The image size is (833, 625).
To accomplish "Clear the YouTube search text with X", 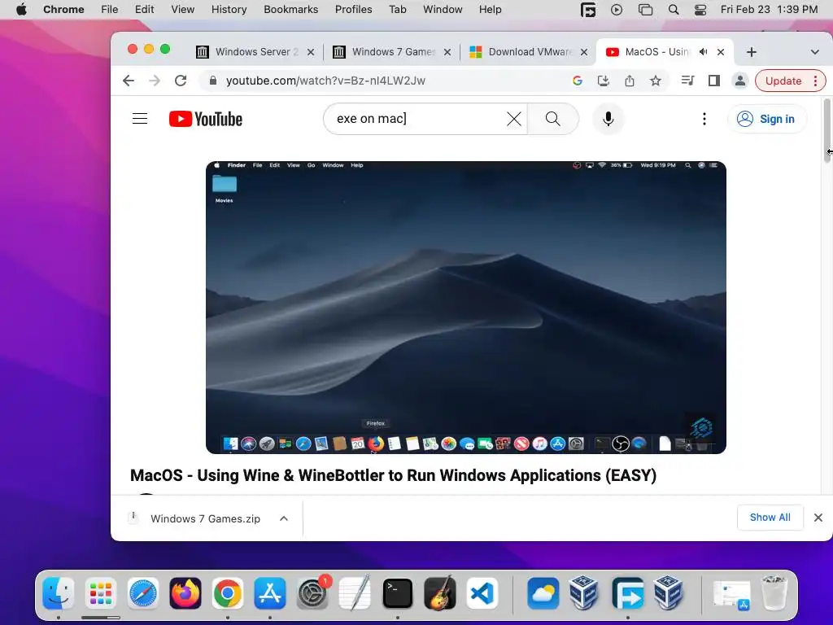I will coord(514,119).
